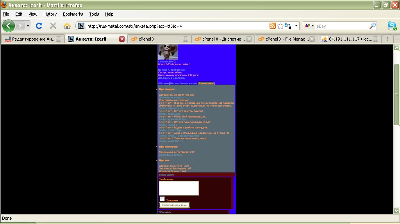The width and height of the screenshot is (400, 224).
Task: Click in the Сообщение text area
Action: click(179, 188)
